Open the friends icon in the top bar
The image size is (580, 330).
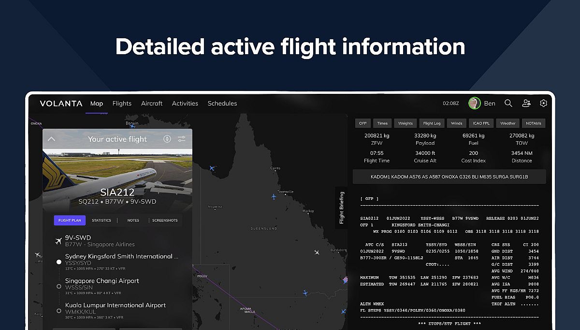point(526,103)
